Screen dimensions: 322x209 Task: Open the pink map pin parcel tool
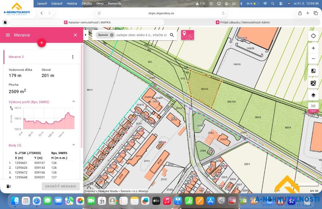point(188,35)
